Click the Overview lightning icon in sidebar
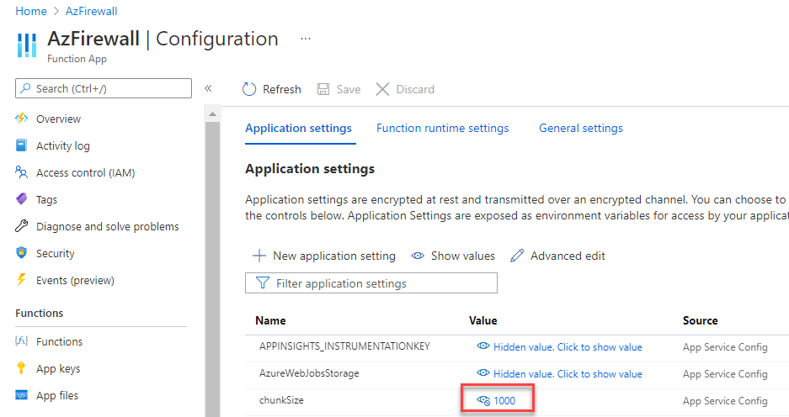This screenshot has height=417, width=789. pyautogui.click(x=22, y=119)
